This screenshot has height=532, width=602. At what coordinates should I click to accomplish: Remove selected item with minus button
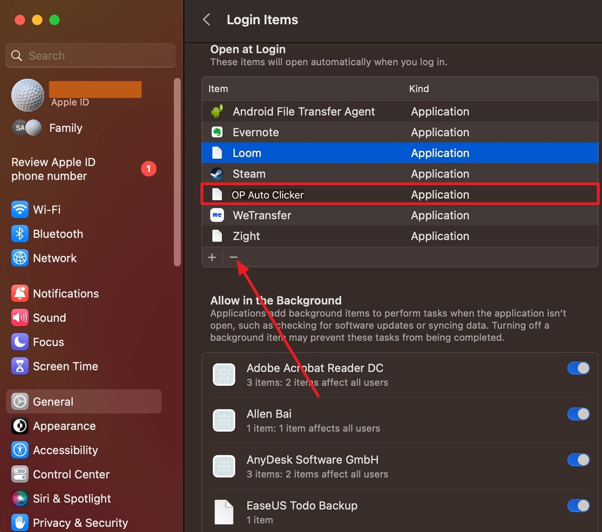pyautogui.click(x=233, y=257)
